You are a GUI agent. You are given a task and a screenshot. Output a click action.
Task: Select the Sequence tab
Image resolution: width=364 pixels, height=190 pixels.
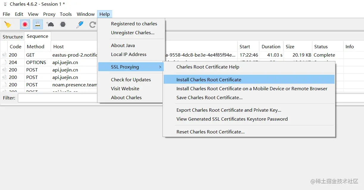[38, 36]
